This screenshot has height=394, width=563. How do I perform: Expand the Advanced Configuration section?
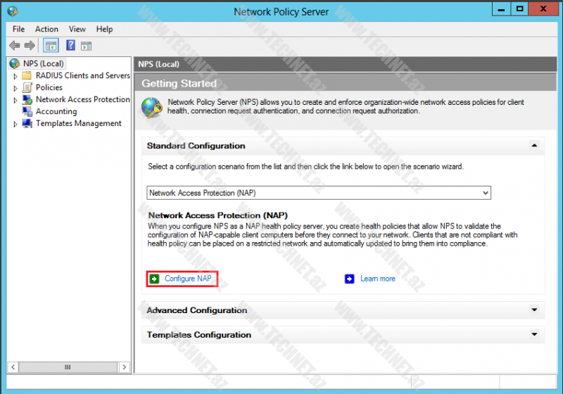pyautogui.click(x=534, y=310)
